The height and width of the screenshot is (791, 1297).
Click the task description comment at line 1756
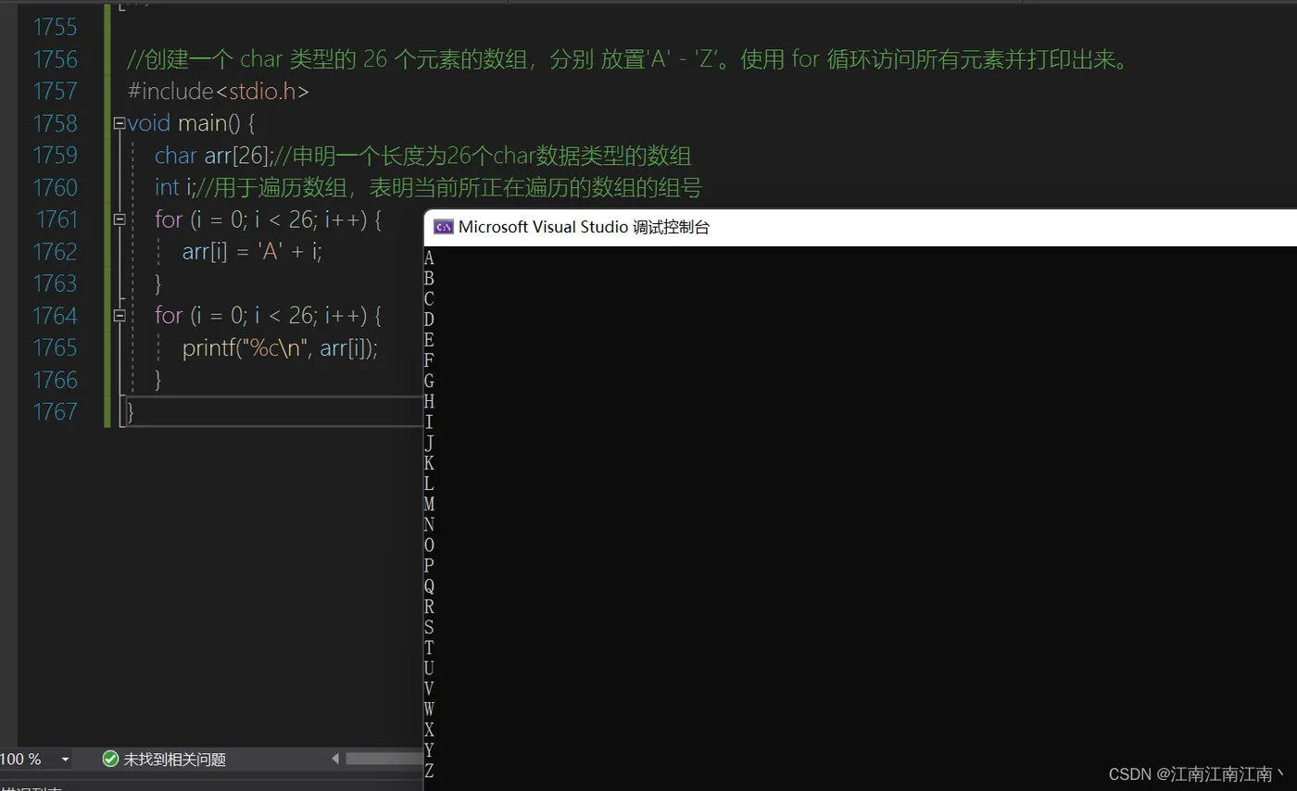[x=628, y=60]
